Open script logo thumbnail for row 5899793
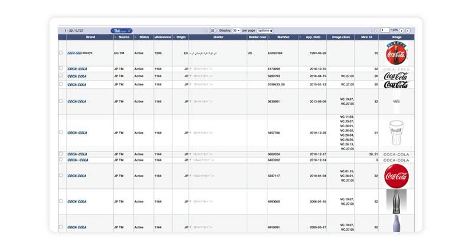 tap(396, 77)
